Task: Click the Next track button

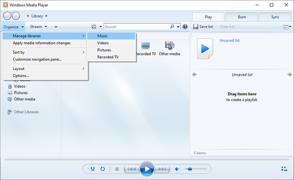Action: coord(162,169)
